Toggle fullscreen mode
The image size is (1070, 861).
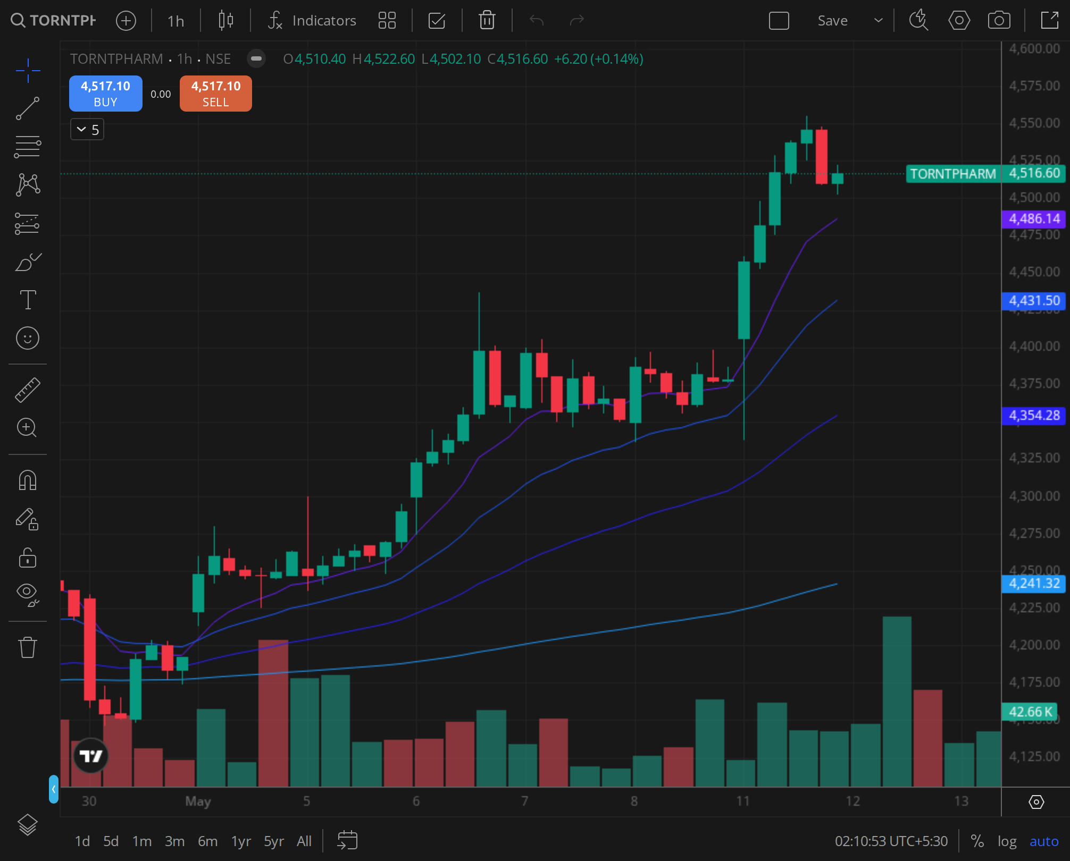[x=1050, y=21]
